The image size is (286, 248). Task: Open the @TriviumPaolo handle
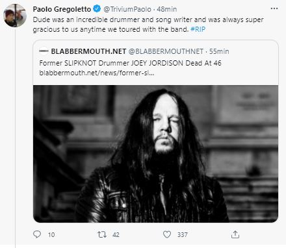[x=127, y=9]
